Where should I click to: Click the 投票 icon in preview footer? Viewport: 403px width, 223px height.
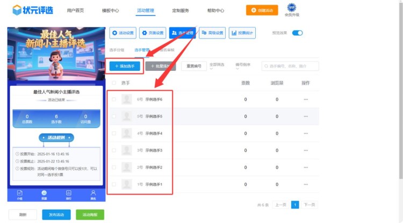pos(44,194)
